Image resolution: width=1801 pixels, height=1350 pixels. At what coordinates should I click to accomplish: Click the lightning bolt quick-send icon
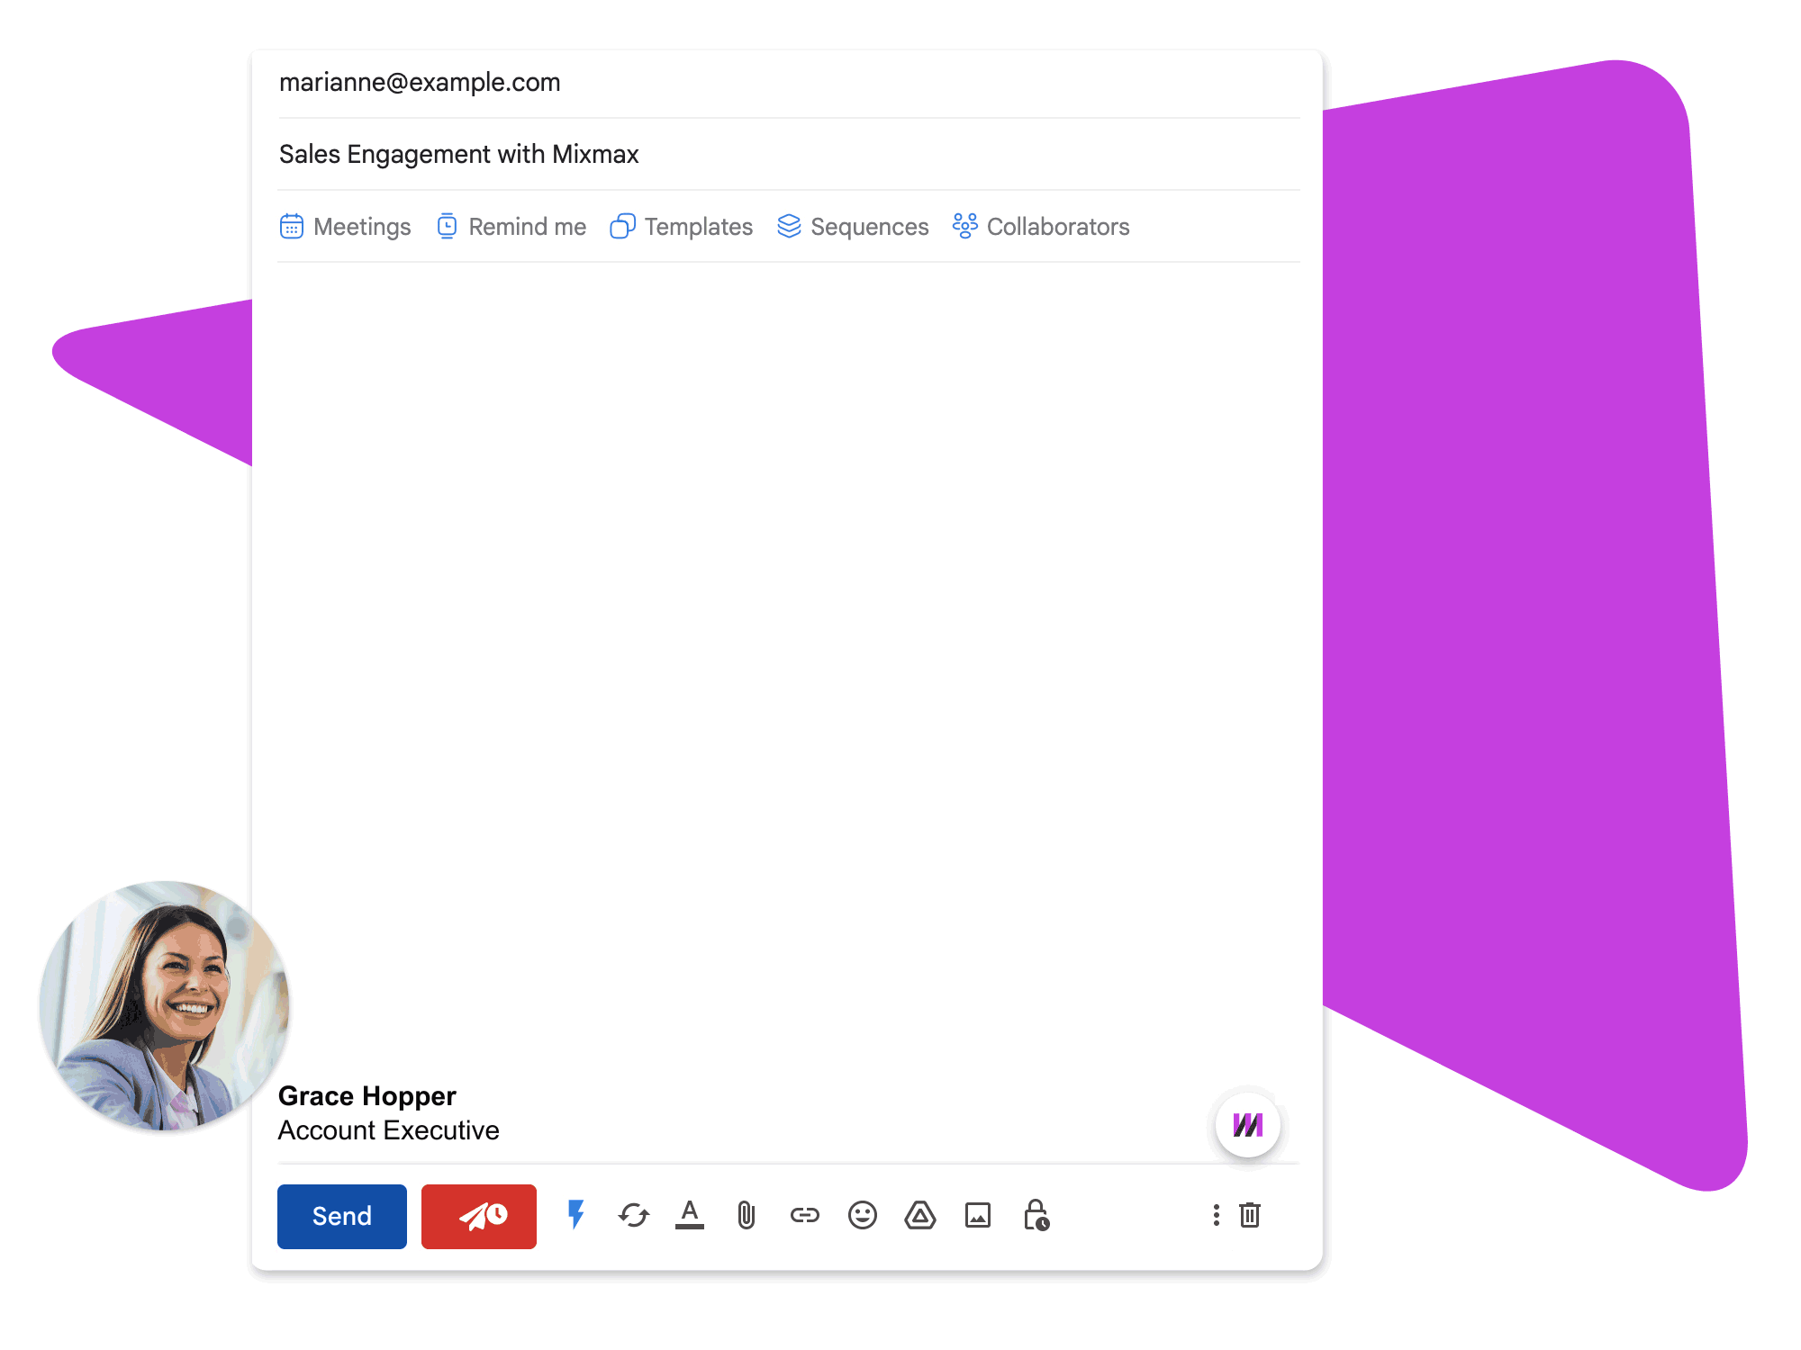(x=575, y=1217)
